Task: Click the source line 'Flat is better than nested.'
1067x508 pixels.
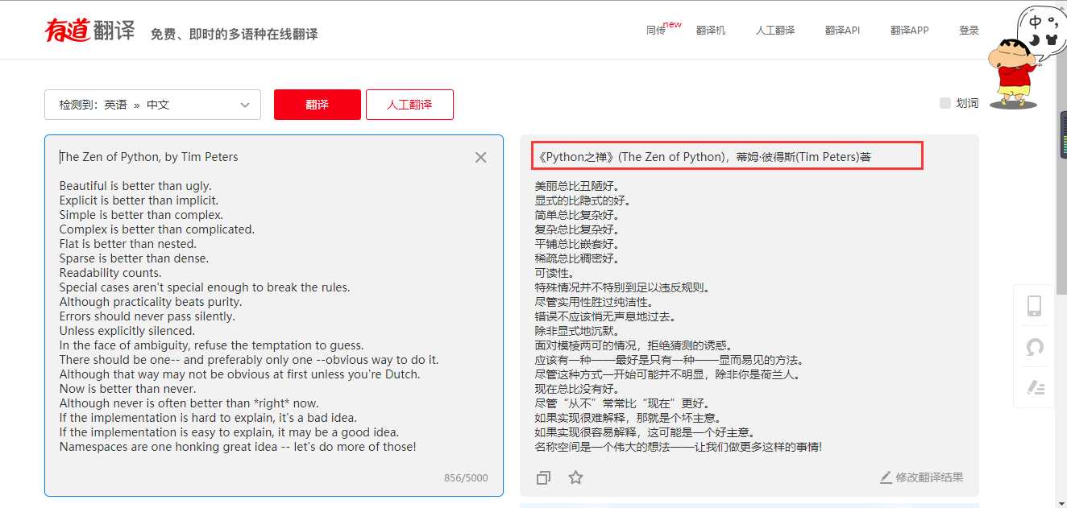Action: (128, 244)
